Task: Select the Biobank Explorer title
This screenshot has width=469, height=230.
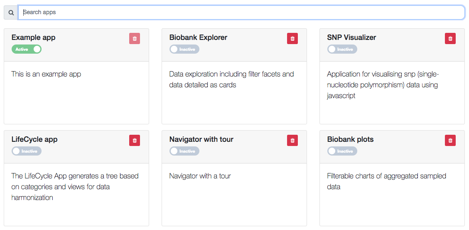Action: coord(198,37)
